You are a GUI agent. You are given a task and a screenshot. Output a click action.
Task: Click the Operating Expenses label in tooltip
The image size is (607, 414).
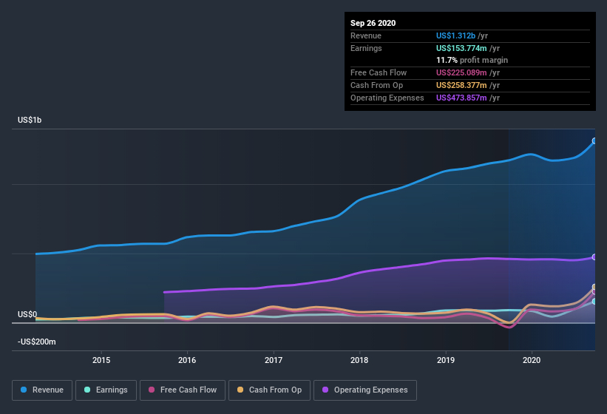[387, 98]
